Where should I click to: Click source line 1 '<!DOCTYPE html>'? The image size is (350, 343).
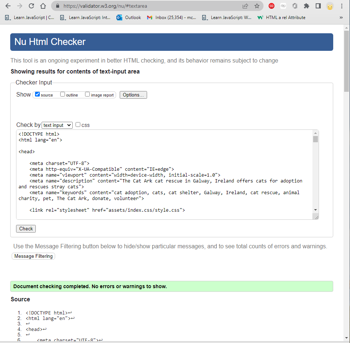click(x=49, y=313)
